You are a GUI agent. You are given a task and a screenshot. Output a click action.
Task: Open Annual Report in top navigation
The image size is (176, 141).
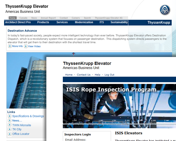click(48, 18)
